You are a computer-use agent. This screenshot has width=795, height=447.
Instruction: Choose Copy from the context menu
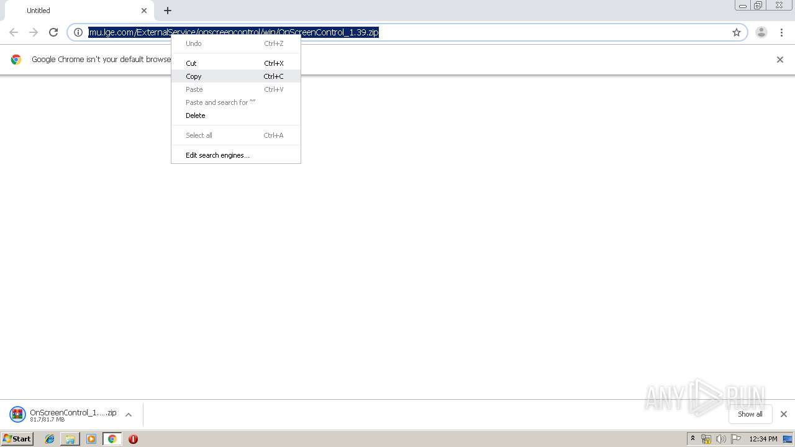click(x=236, y=76)
